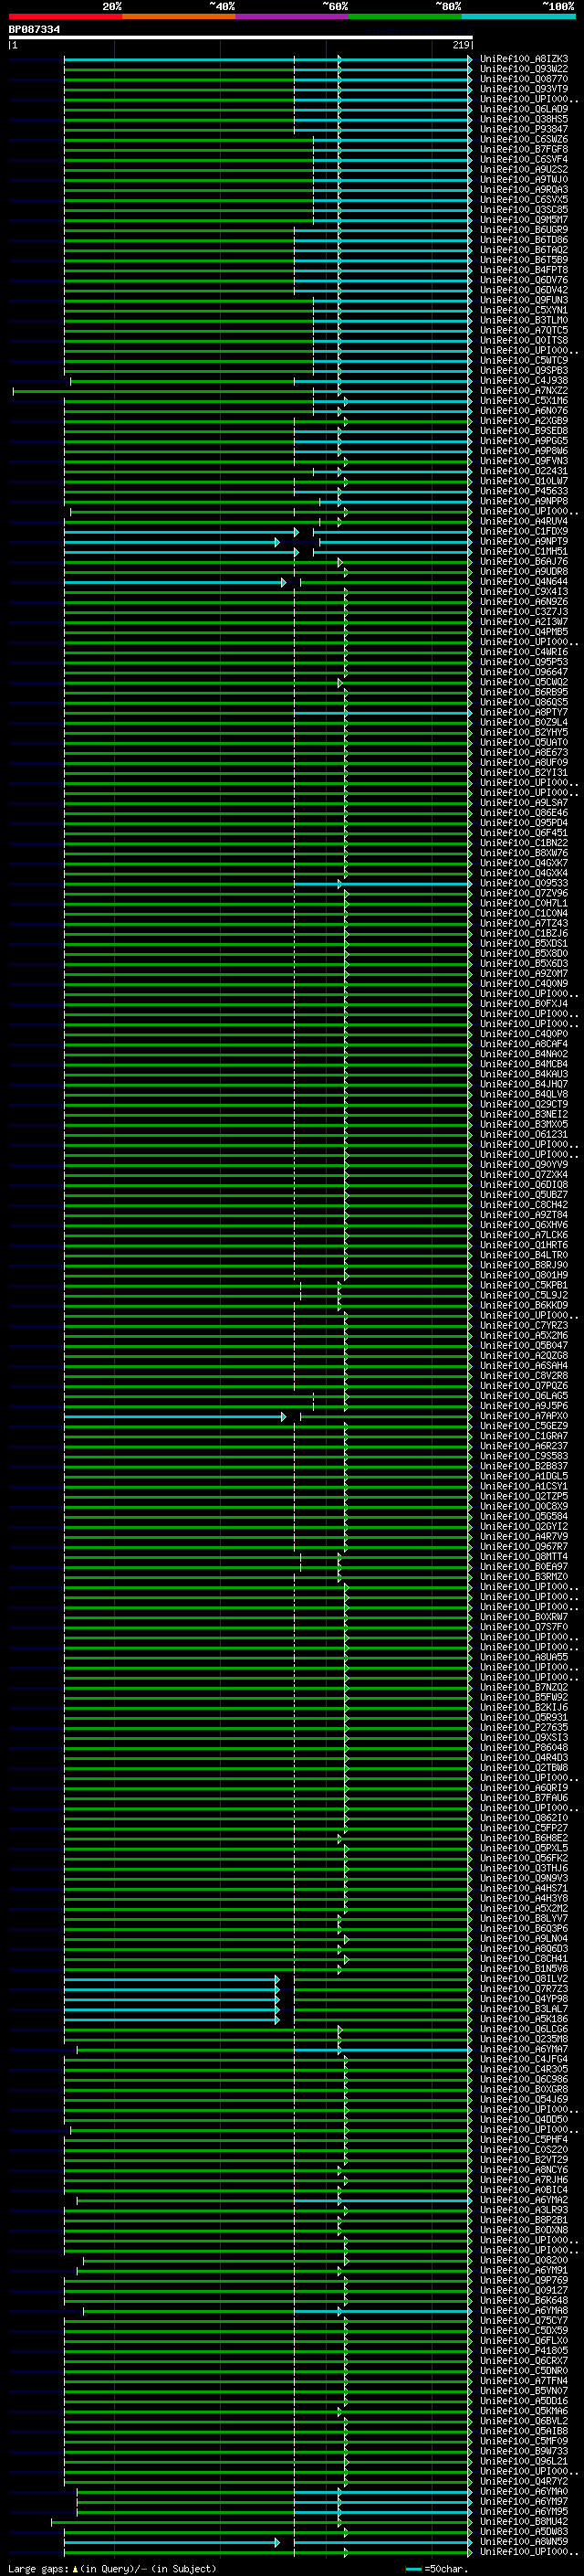Screen dimensions: 584x2576
Task: Select the UniRef100_A7NXZ2 label
Action: [x=524, y=390]
